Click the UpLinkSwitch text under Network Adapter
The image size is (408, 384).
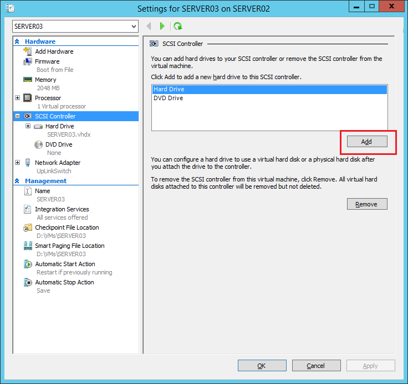(54, 171)
